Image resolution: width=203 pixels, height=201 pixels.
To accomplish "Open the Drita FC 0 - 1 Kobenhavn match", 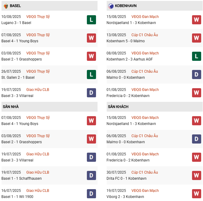I will coord(126,178).
